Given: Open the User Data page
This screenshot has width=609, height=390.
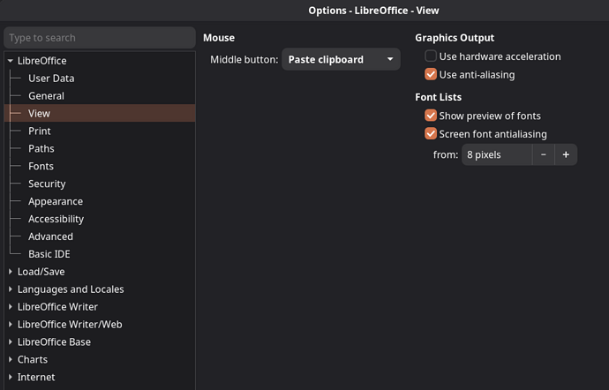Looking at the screenshot, I should pos(51,79).
